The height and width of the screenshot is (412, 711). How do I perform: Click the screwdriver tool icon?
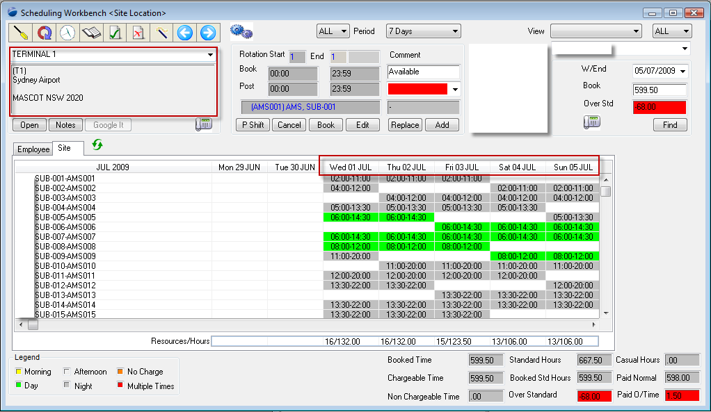tap(21, 33)
